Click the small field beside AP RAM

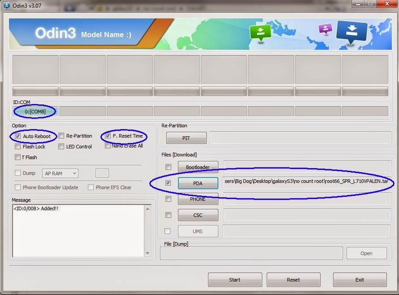click(x=102, y=173)
